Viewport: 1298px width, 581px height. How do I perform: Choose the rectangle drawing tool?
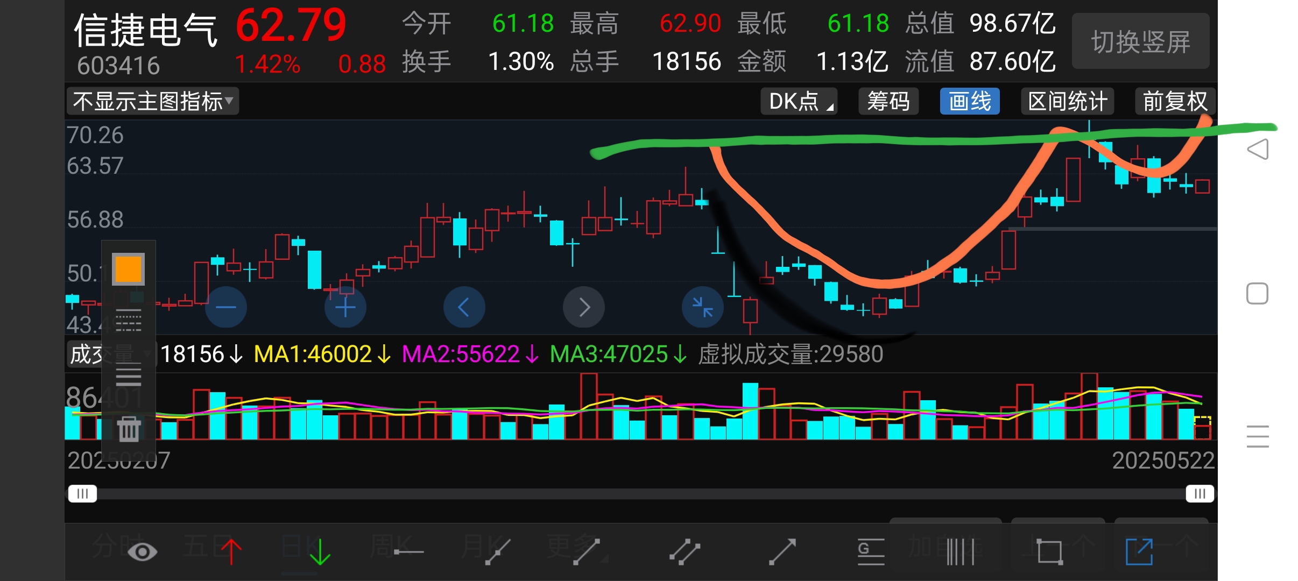click(x=1049, y=552)
